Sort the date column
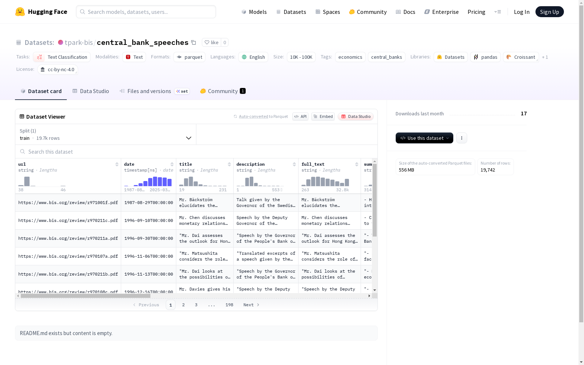The image size is (584, 365). click(172, 164)
